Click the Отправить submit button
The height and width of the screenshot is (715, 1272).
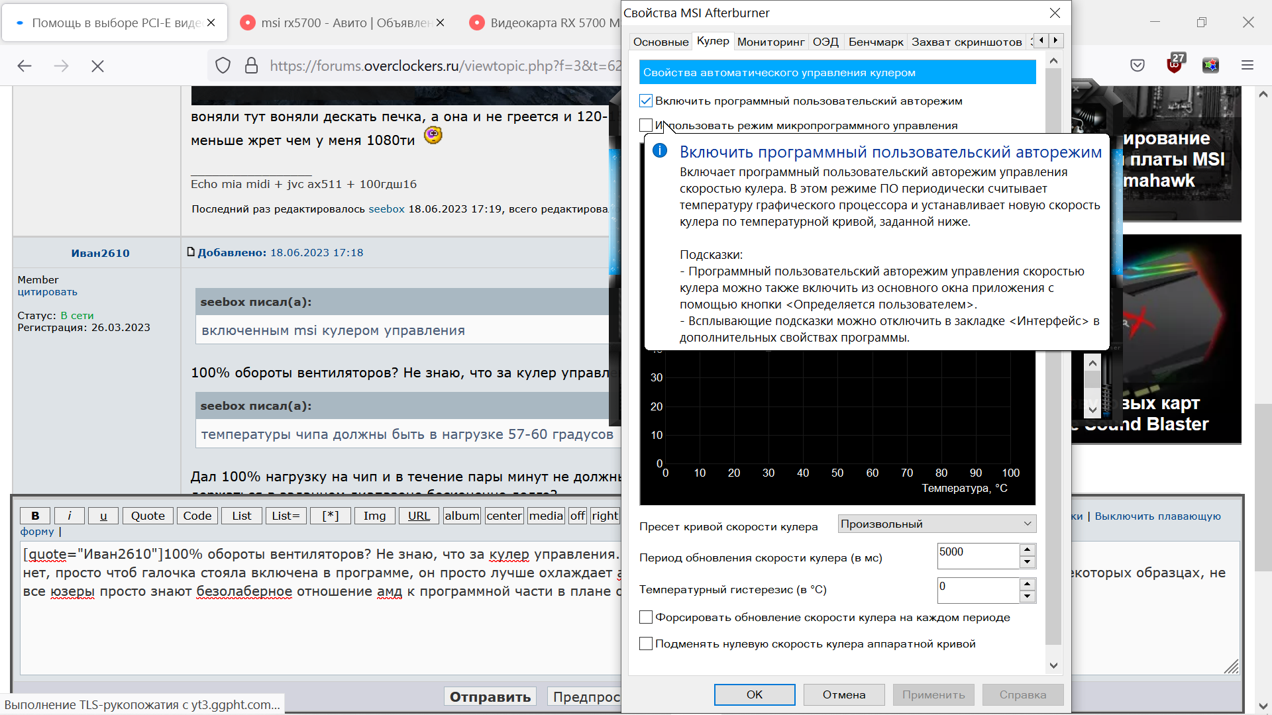490,696
